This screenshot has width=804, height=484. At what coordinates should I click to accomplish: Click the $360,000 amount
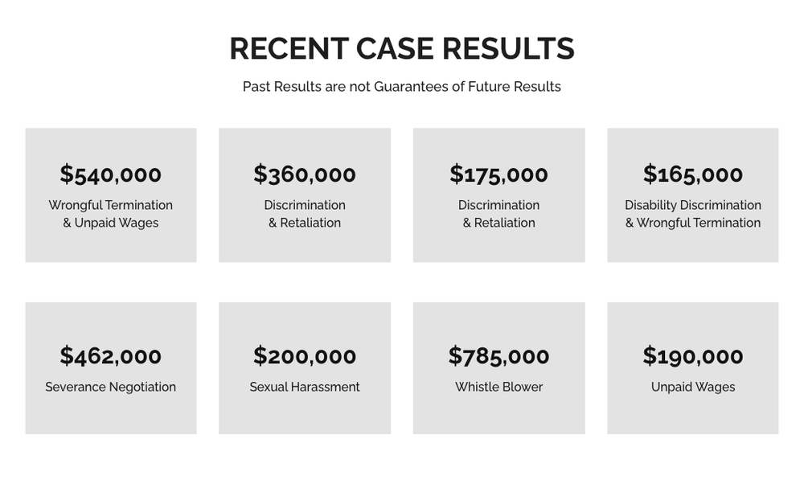click(305, 174)
